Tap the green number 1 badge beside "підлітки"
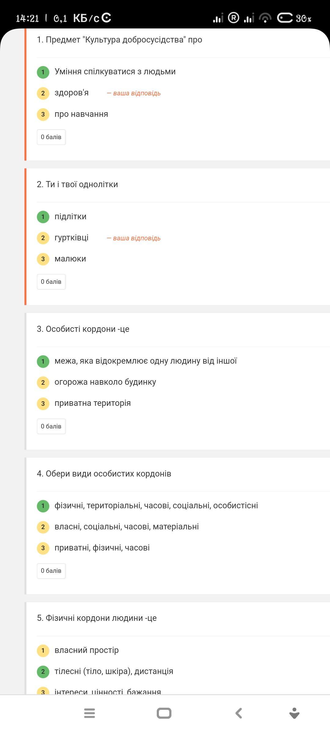The height and width of the screenshot is (734, 330). pyautogui.click(x=43, y=217)
